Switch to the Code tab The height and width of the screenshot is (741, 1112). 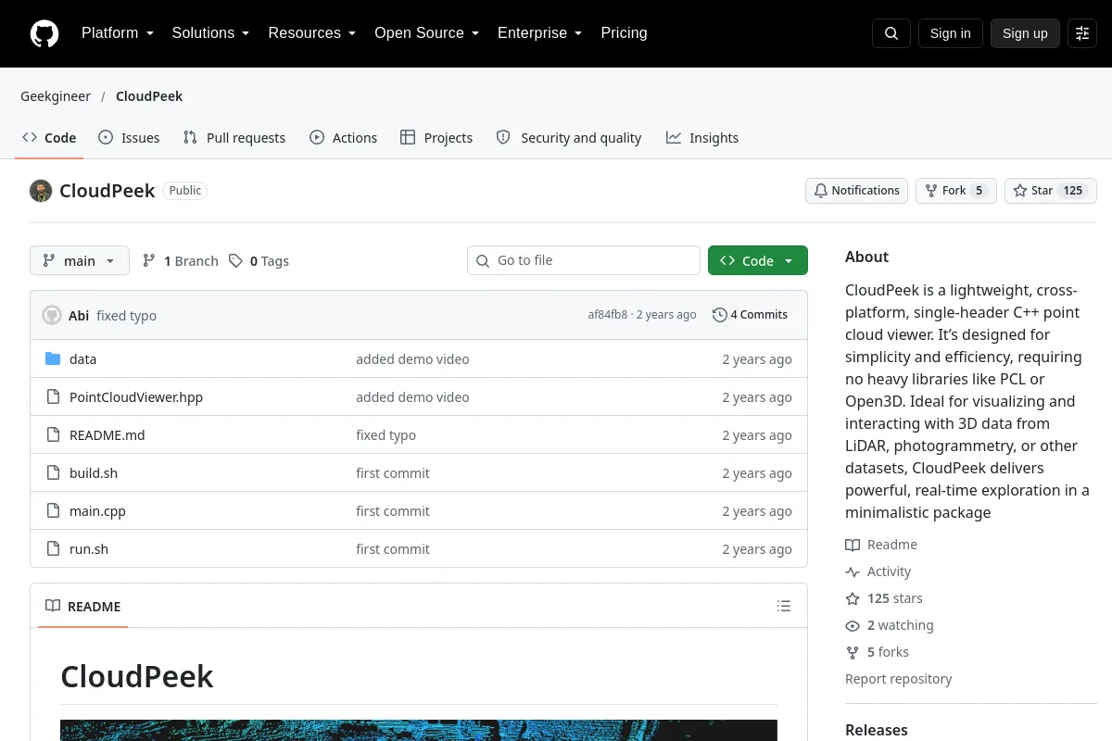(49, 137)
